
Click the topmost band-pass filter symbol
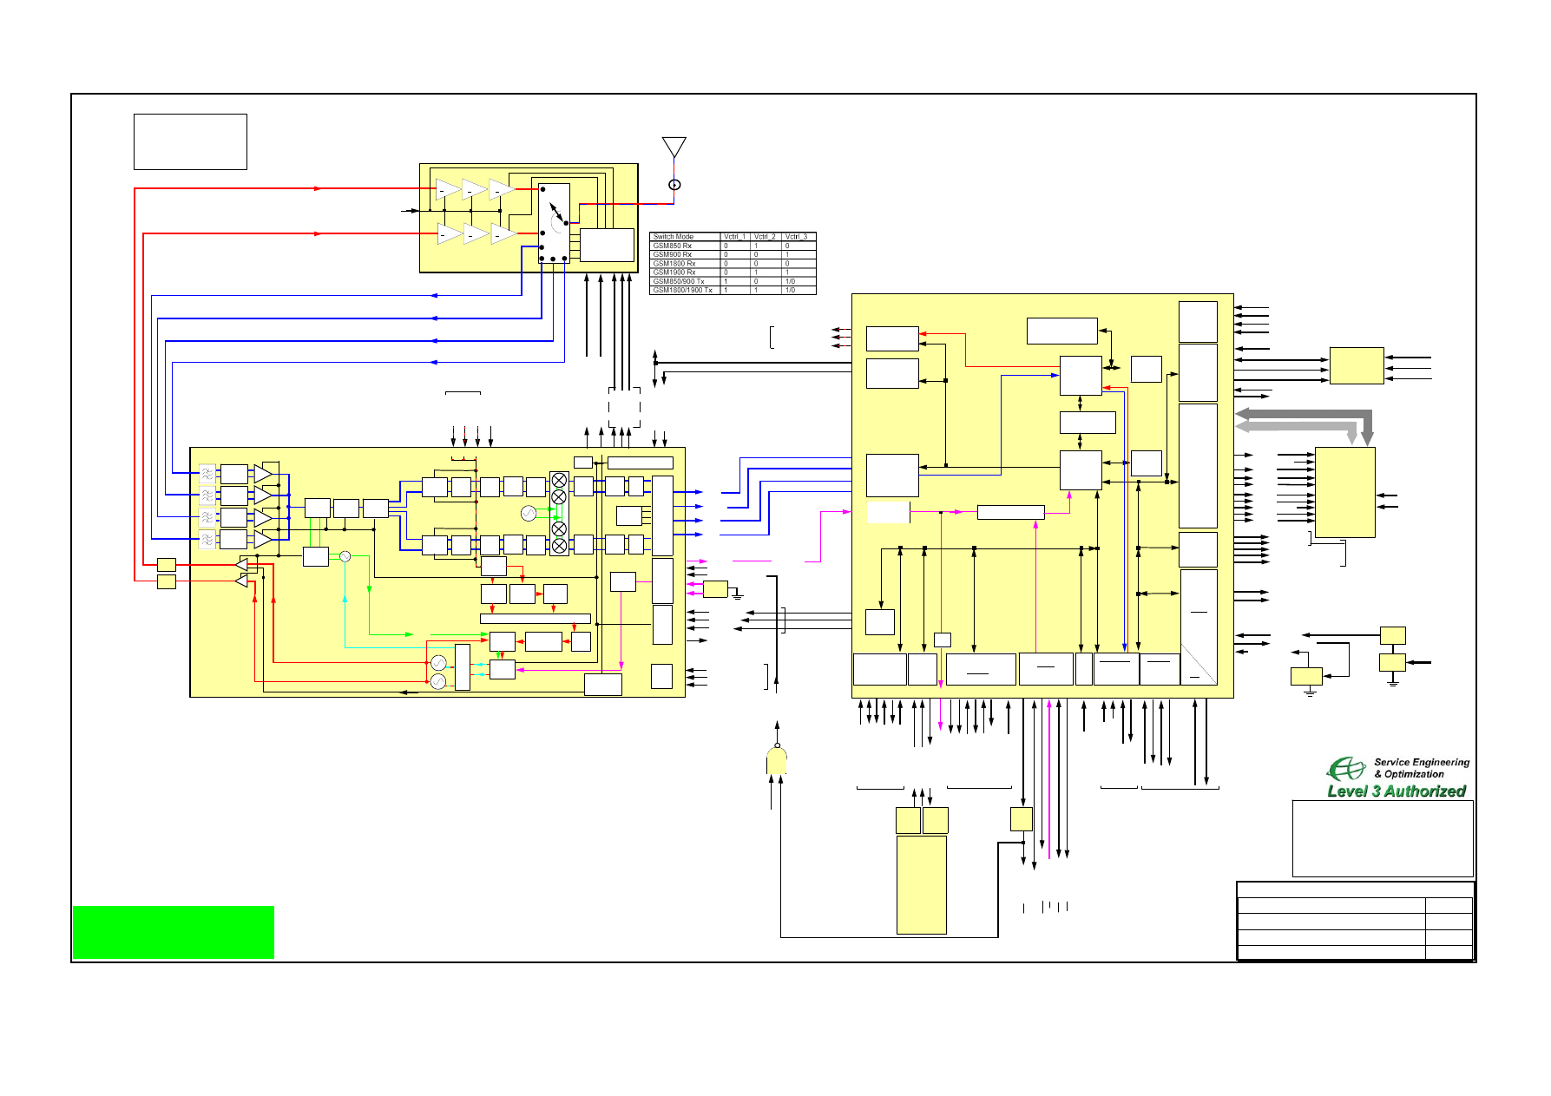pyautogui.click(x=207, y=474)
